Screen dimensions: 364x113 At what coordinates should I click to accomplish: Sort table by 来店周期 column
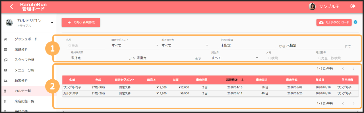[x=261, y=80]
